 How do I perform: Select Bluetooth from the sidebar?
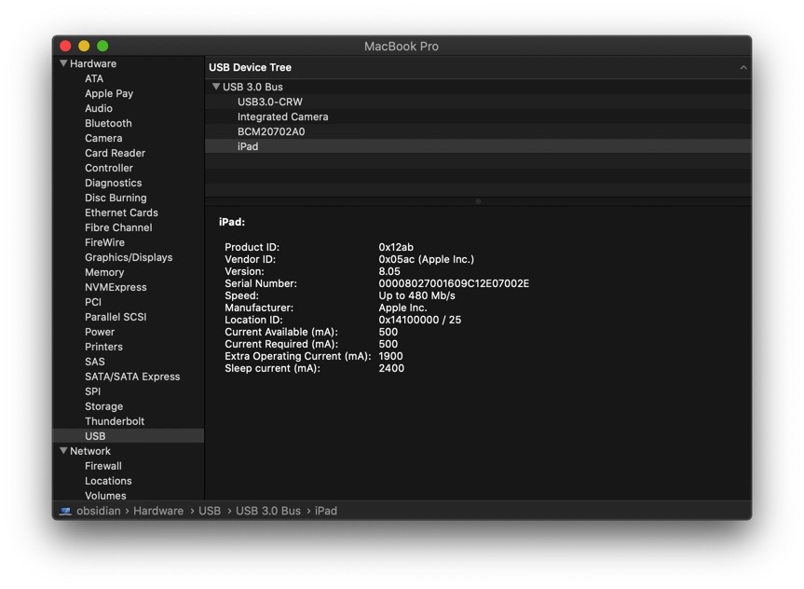(x=108, y=123)
